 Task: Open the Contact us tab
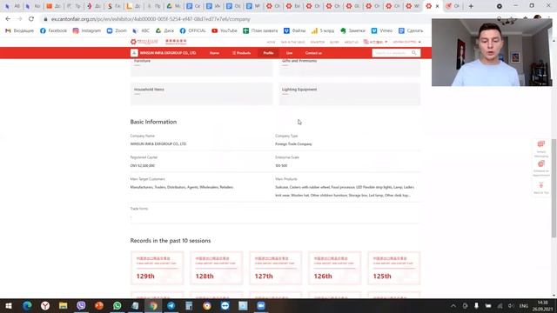point(313,53)
